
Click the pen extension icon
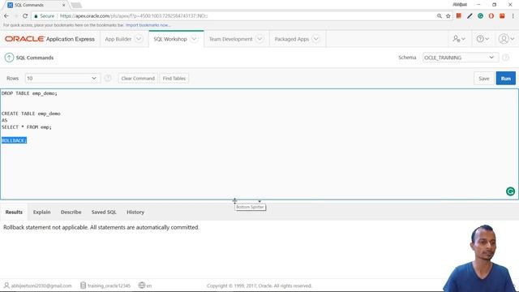click(x=470, y=16)
